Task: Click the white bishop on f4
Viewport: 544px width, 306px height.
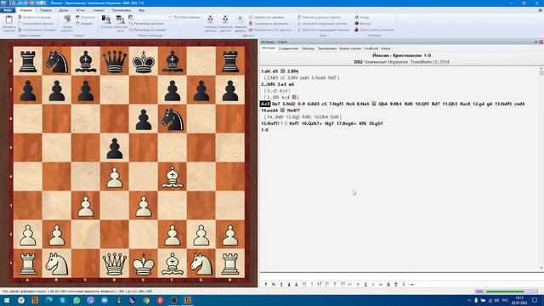Action: (173, 178)
